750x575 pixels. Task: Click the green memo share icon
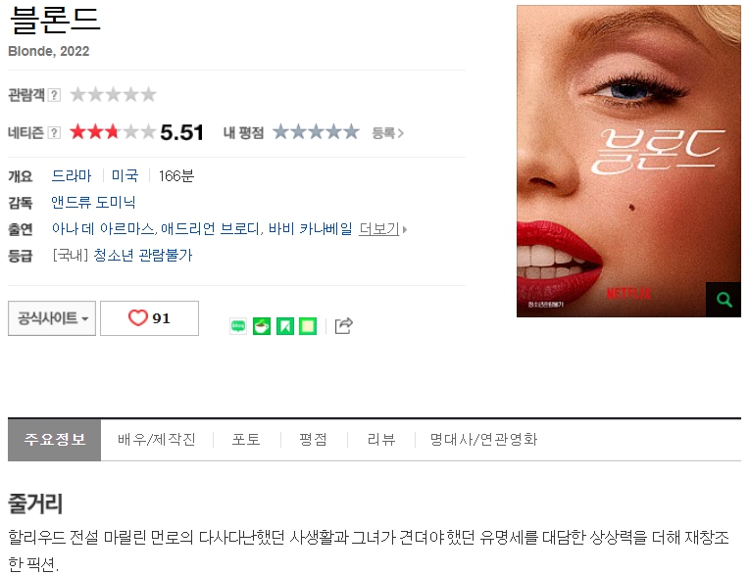pyautogui.click(x=308, y=326)
